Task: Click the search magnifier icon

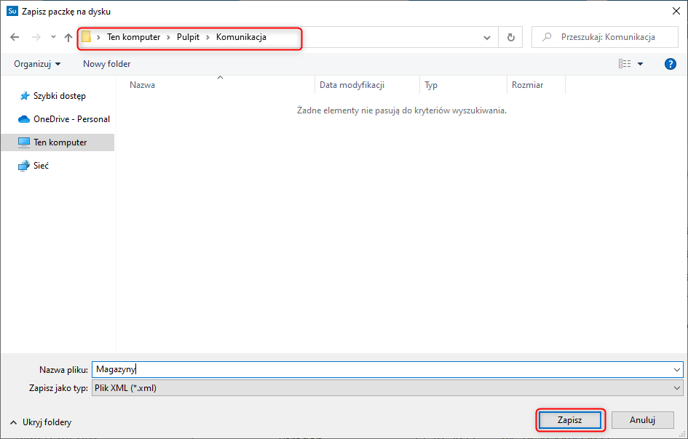Action: coord(547,37)
